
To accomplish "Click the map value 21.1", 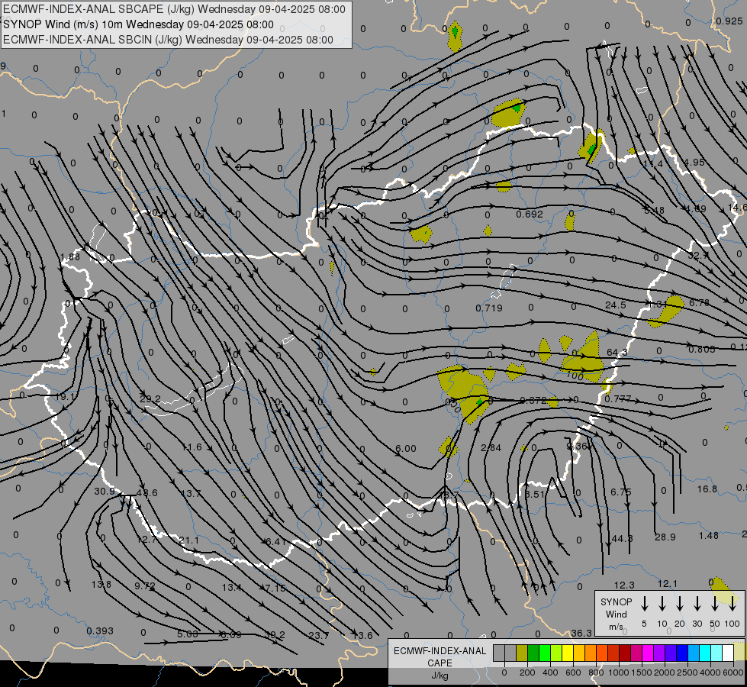I will (x=188, y=540).
